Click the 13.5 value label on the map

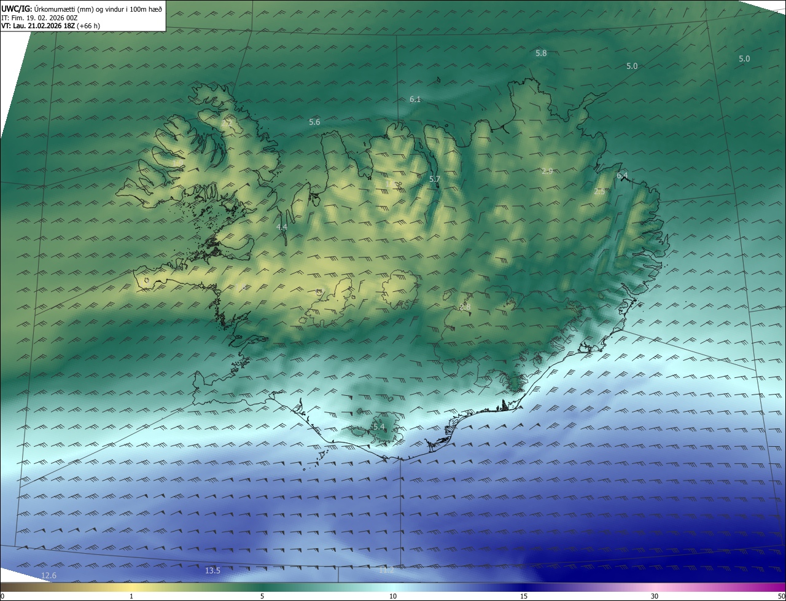pos(212,571)
